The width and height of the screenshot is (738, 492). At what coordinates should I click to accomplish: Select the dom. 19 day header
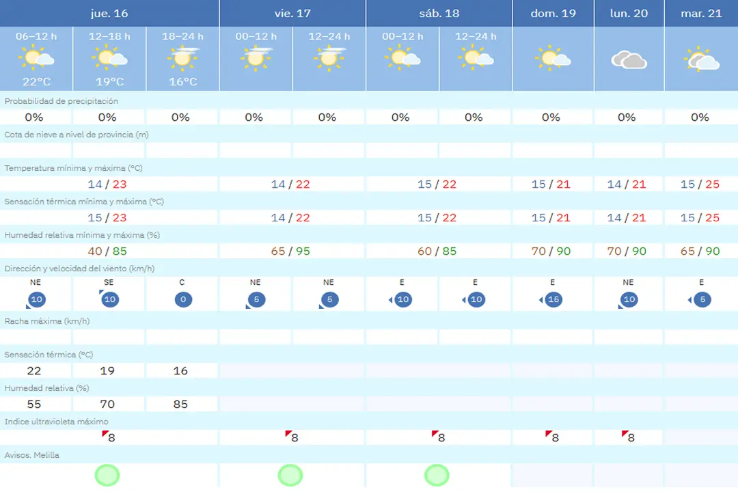(x=553, y=13)
